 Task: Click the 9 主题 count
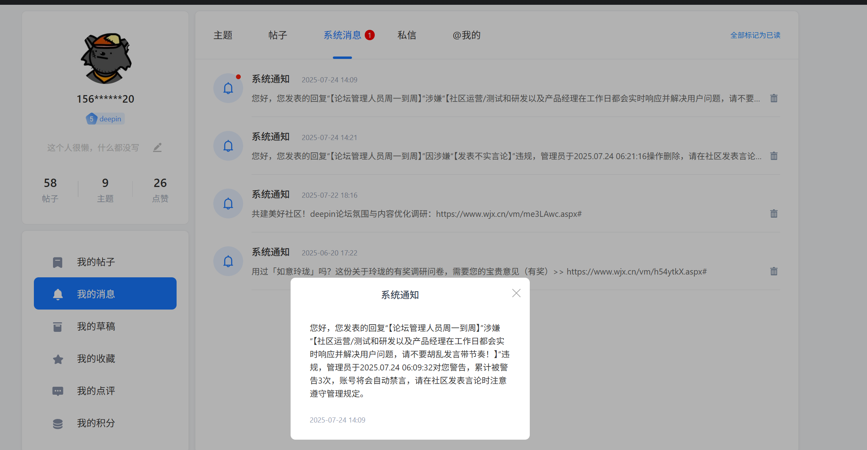click(x=105, y=190)
